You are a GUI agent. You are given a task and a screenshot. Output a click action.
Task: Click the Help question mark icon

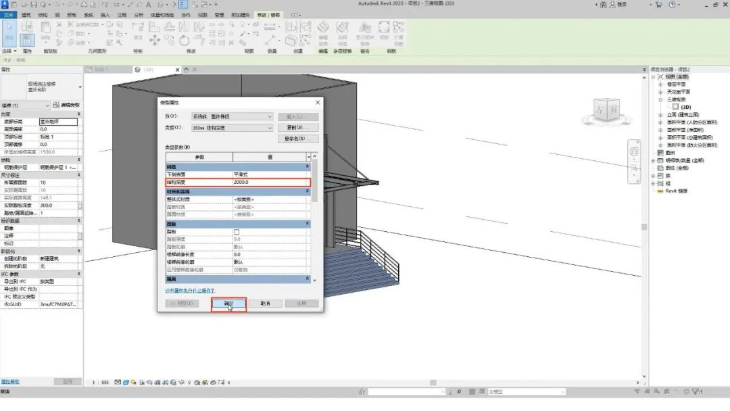(x=672, y=5)
